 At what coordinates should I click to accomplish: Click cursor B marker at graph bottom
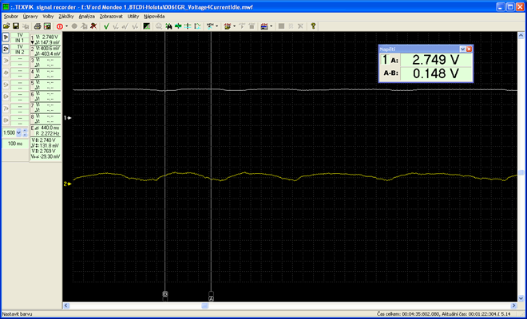[x=165, y=294]
